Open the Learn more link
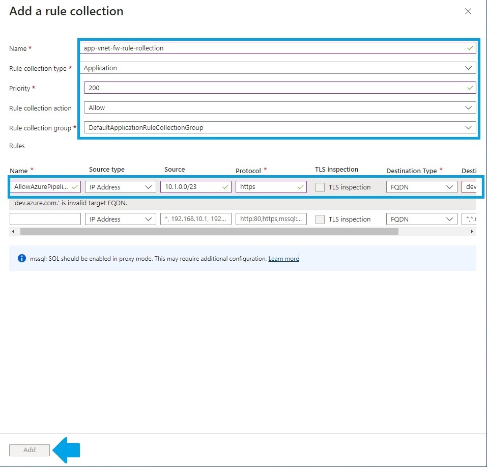 pyautogui.click(x=283, y=258)
